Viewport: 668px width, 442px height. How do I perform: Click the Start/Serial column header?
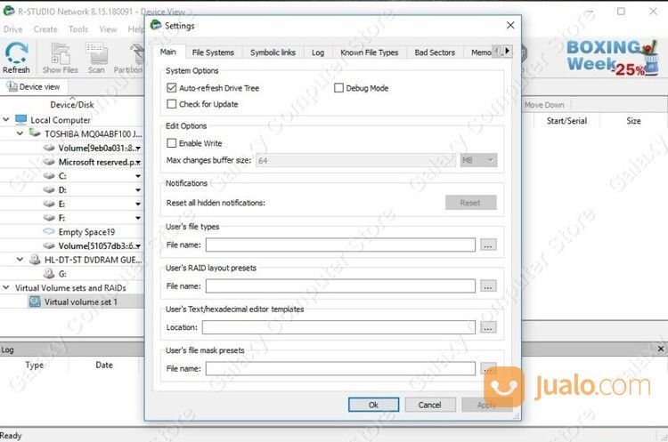click(x=566, y=121)
